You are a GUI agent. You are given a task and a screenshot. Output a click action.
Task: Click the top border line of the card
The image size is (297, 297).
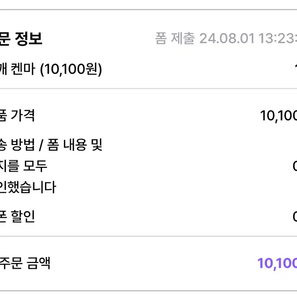(x=148, y=10)
